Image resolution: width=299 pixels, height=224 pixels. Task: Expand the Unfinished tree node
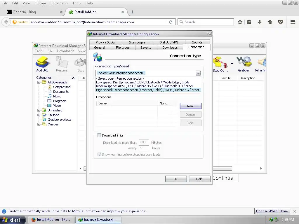(39, 110)
